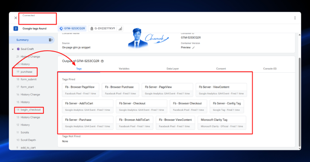Image resolution: width=310 pixels, height=162 pixels.
Task: Switch to the Variables tab
Action: pyautogui.click(x=124, y=68)
